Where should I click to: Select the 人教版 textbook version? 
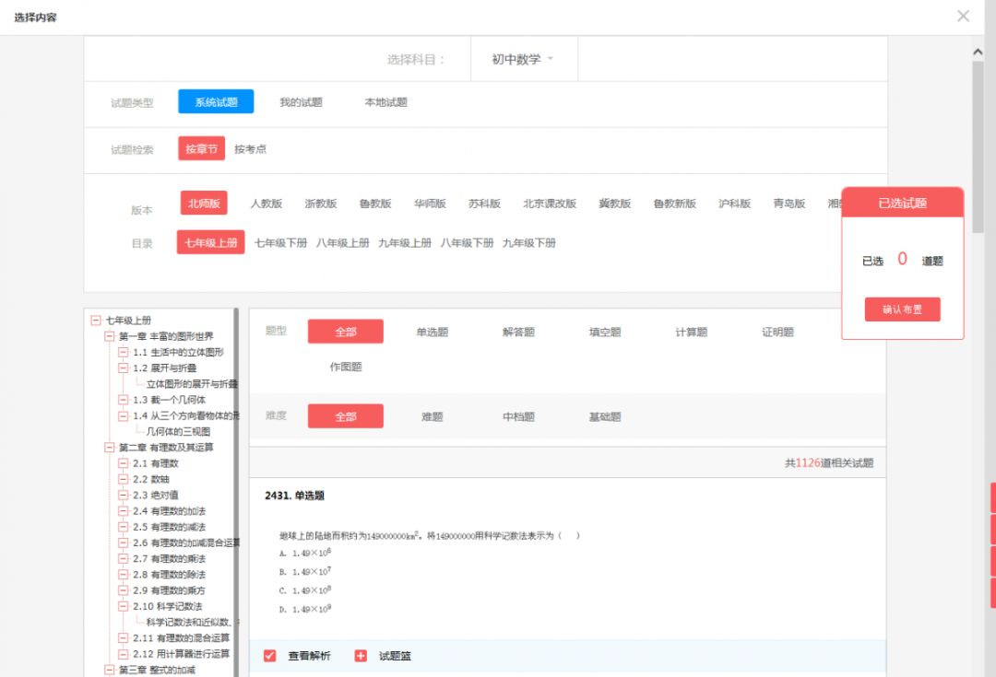pyautogui.click(x=266, y=204)
